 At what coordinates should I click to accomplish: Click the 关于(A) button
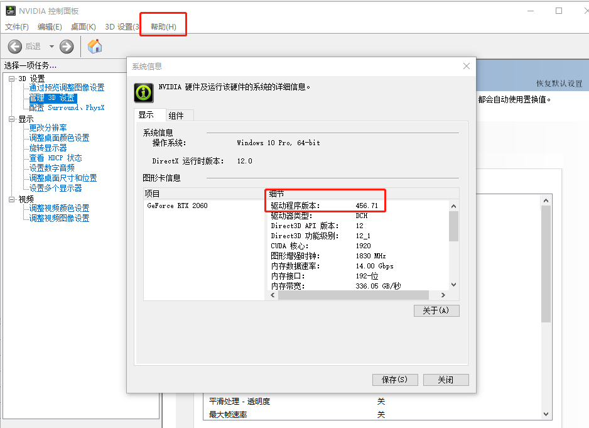click(x=436, y=310)
